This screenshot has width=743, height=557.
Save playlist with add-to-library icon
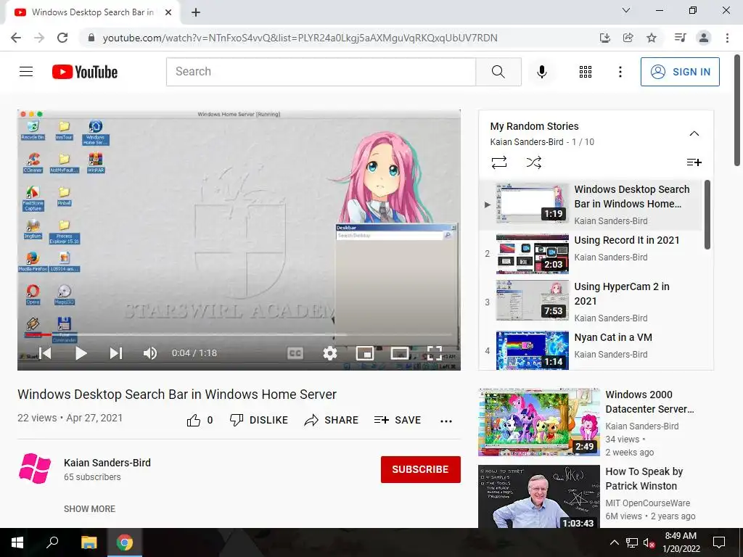694,162
